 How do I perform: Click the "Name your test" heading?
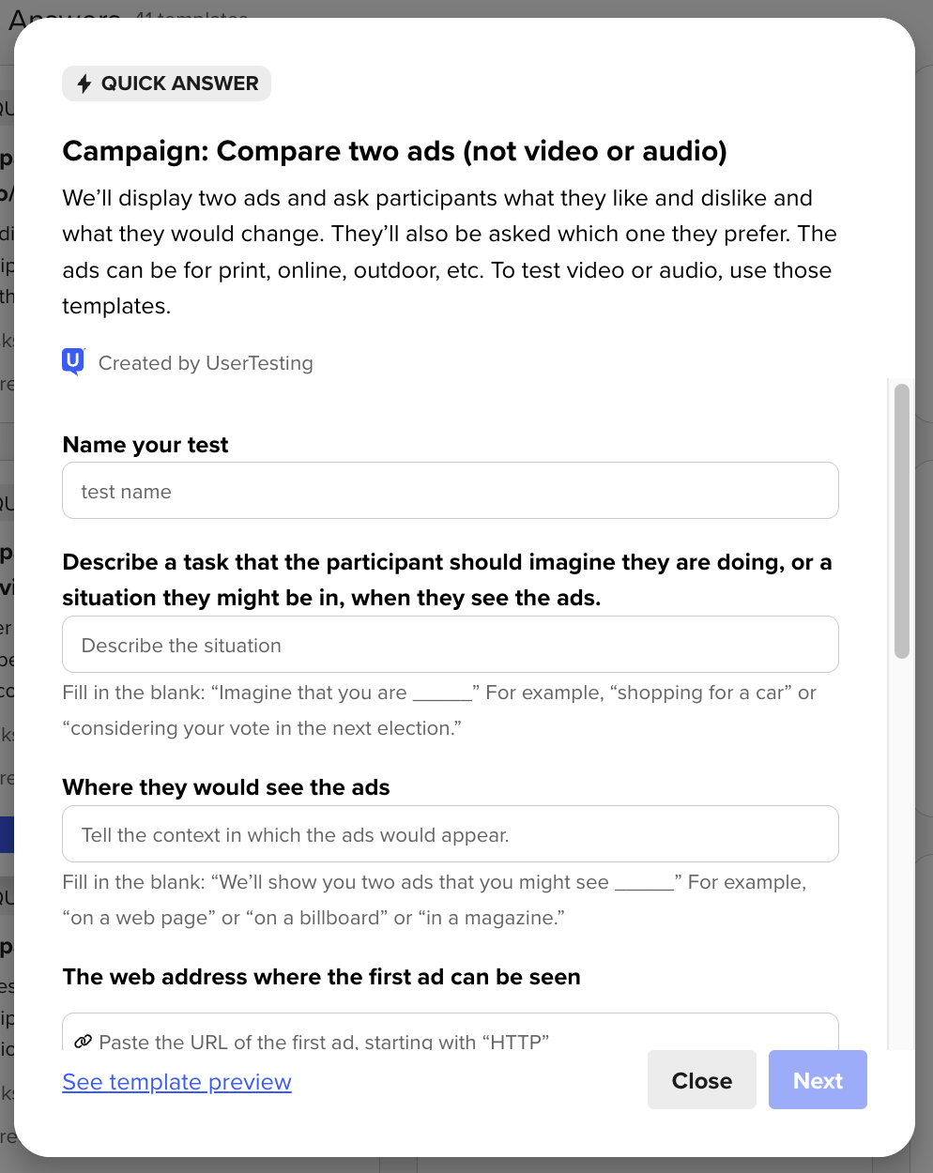145,444
